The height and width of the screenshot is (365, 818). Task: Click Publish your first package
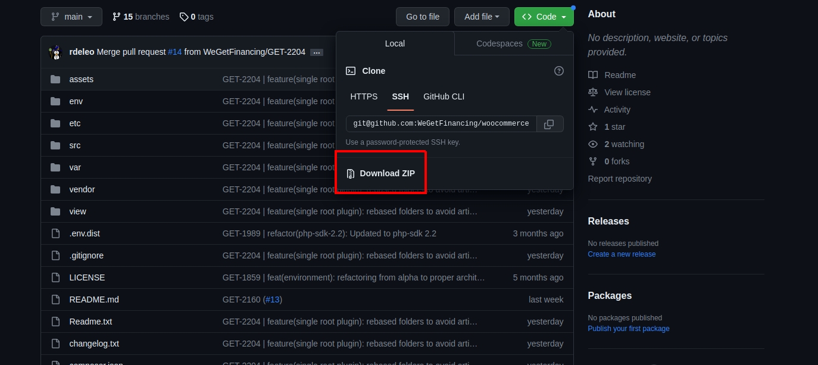click(629, 329)
